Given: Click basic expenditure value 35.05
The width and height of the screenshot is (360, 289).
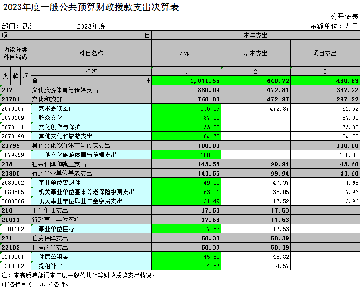Looking at the screenshot, I should (255, 192).
